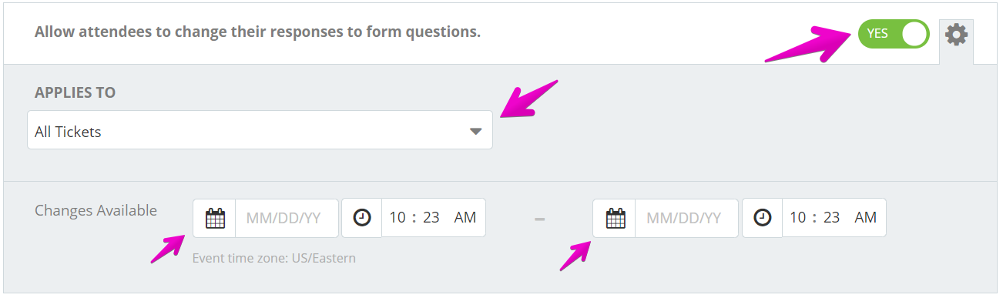Toggle the green YES switch off

(x=894, y=34)
